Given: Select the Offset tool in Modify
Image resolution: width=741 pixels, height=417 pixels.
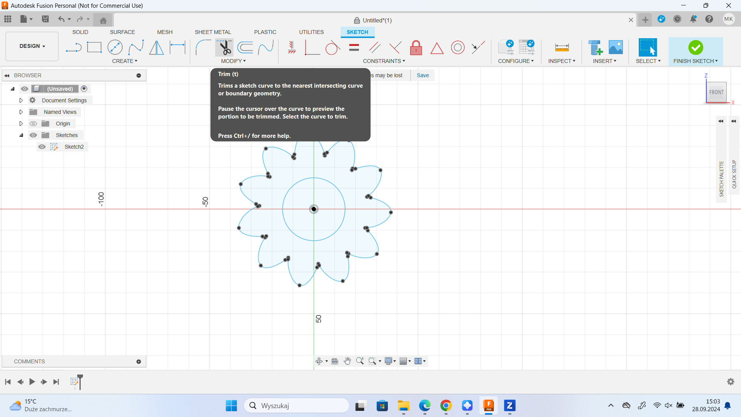Looking at the screenshot, I should click(x=245, y=48).
